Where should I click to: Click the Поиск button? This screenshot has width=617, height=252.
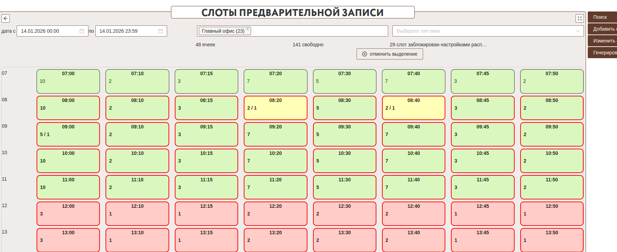click(602, 17)
